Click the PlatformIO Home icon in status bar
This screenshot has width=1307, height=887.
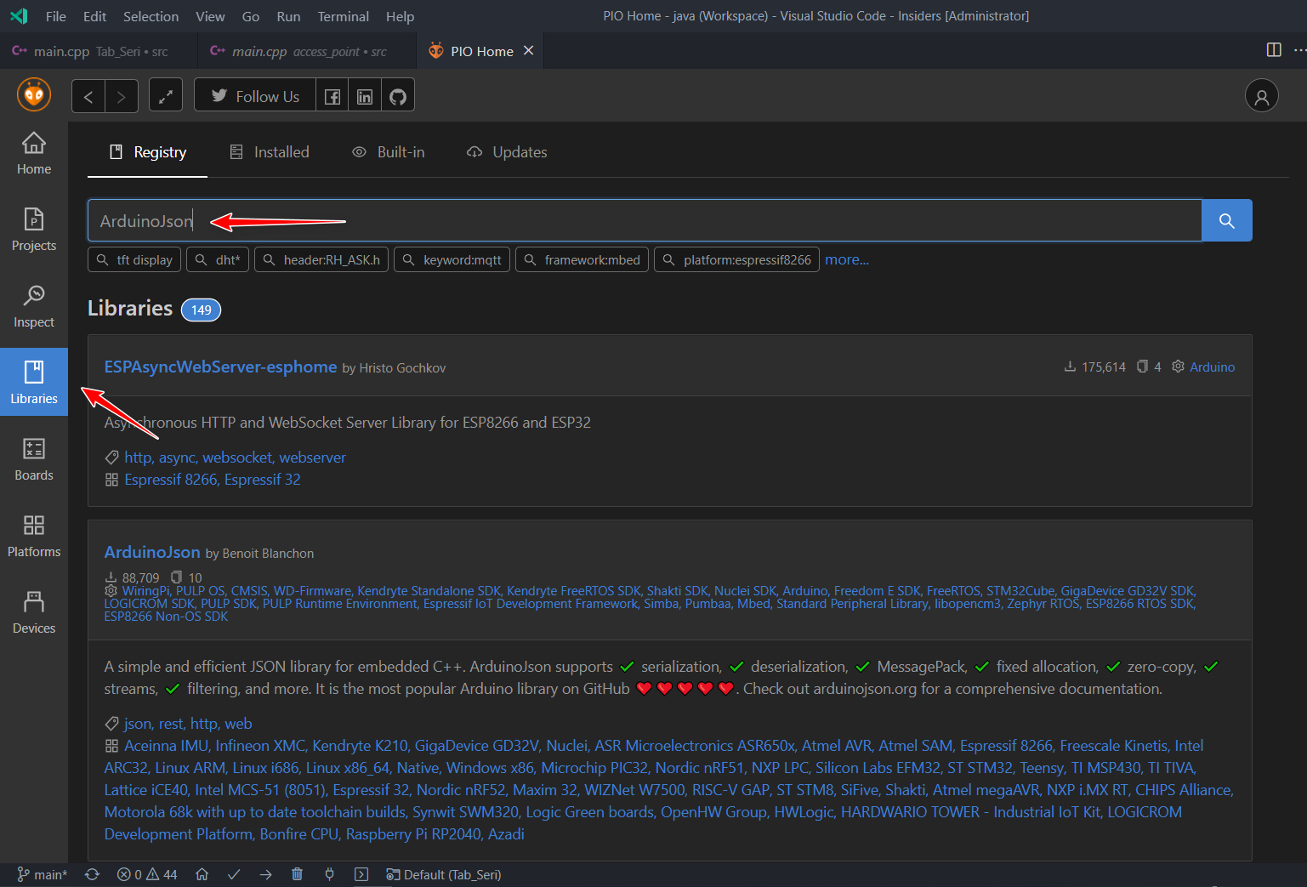tap(202, 874)
